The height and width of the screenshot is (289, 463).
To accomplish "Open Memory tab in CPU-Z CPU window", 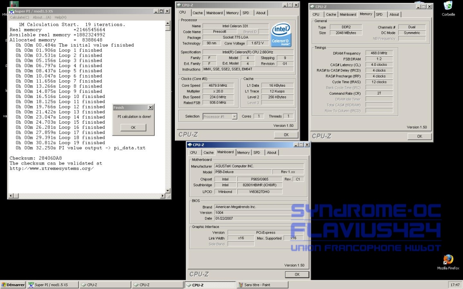I will [232, 13].
